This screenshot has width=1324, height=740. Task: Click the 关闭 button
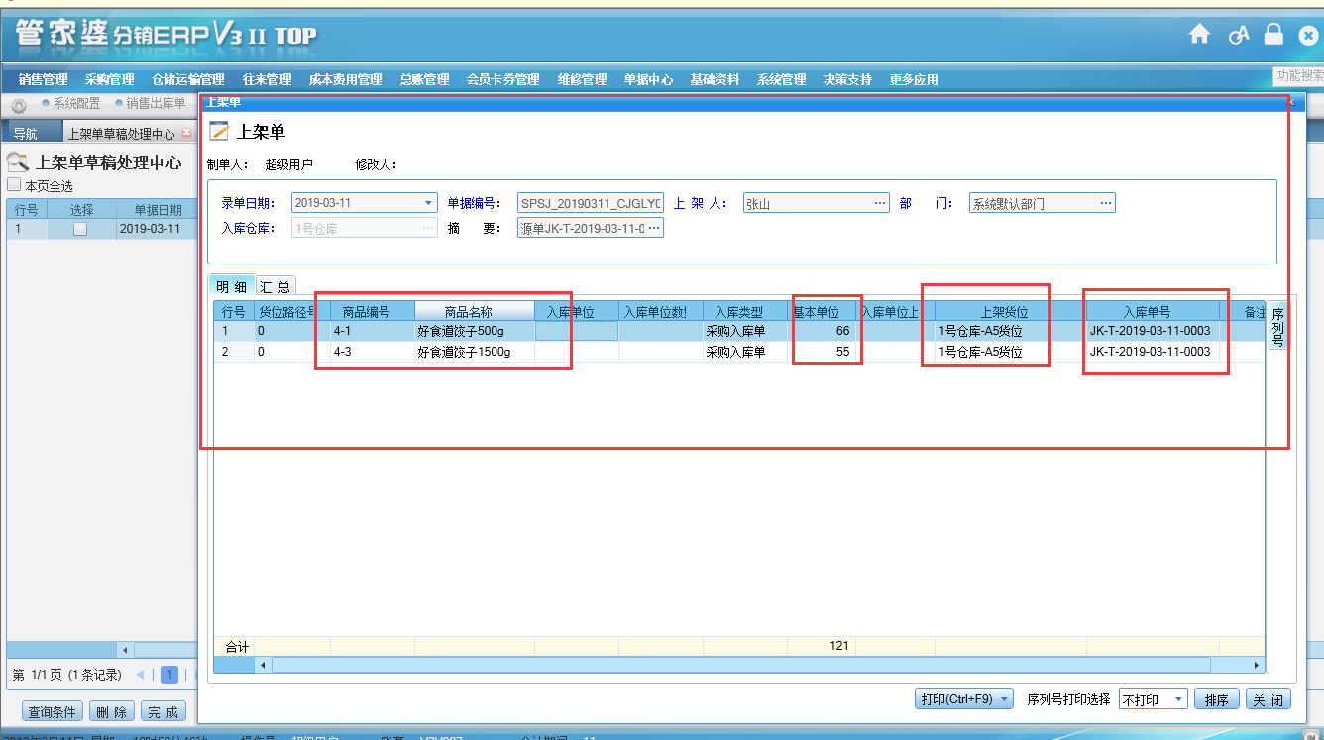[x=1269, y=699]
